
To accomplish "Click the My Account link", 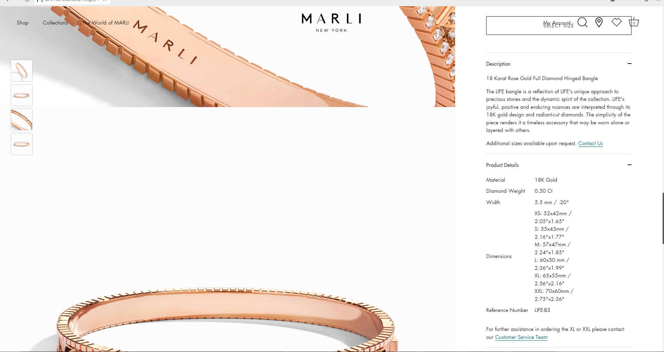I will click(557, 23).
